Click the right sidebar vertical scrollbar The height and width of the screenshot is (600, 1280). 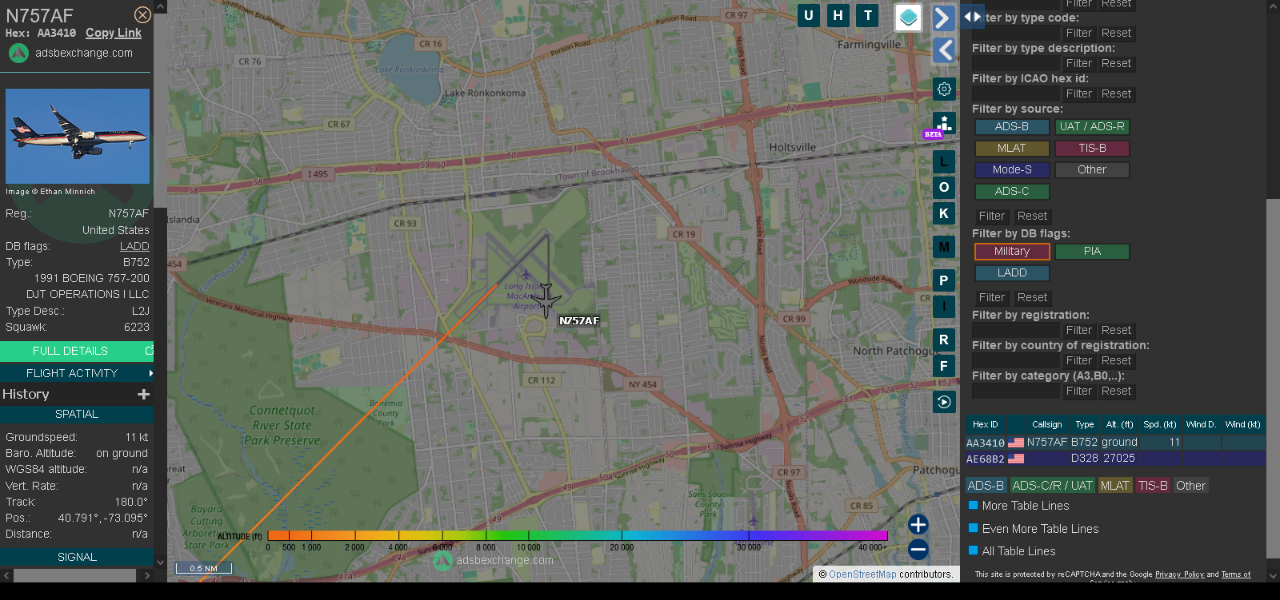click(x=1273, y=377)
